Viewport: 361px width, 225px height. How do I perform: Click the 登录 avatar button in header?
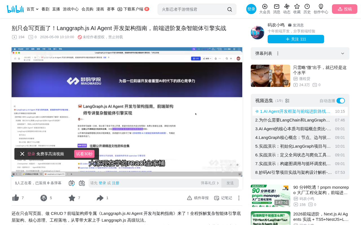tap(251, 9)
